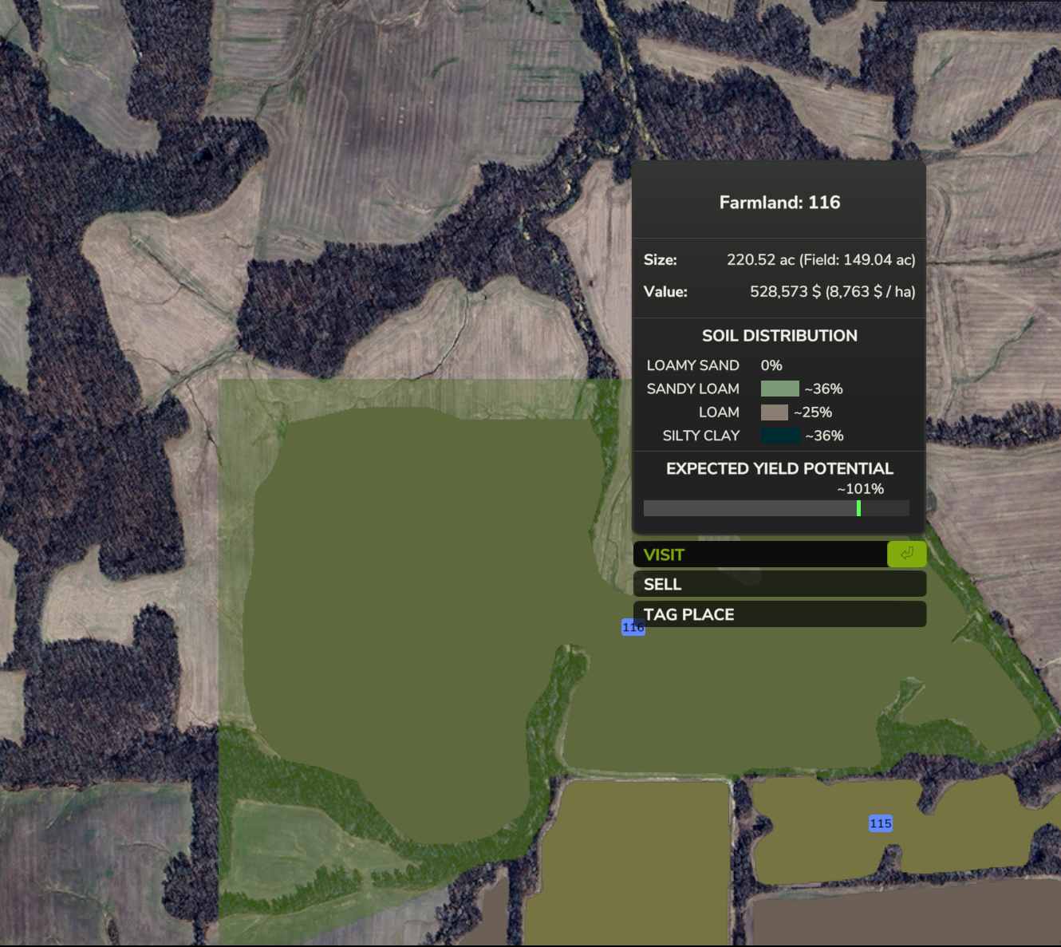Select the blue 115 farmland marker
1061x947 pixels.
pyautogui.click(x=880, y=823)
